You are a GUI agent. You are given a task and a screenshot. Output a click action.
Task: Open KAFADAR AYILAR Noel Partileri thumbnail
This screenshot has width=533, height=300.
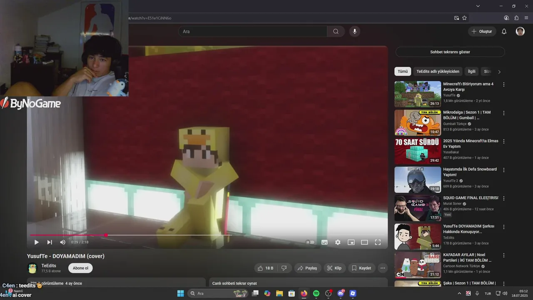click(418, 265)
